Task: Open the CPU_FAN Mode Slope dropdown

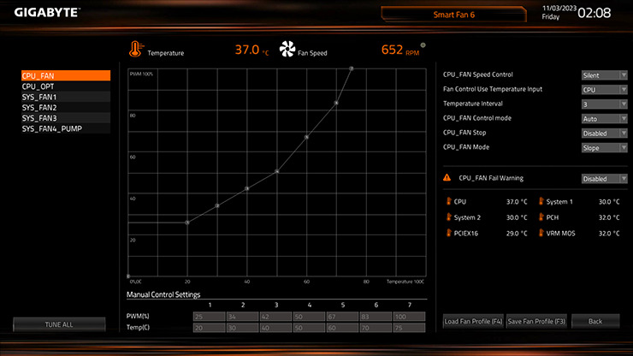Action: tap(604, 148)
